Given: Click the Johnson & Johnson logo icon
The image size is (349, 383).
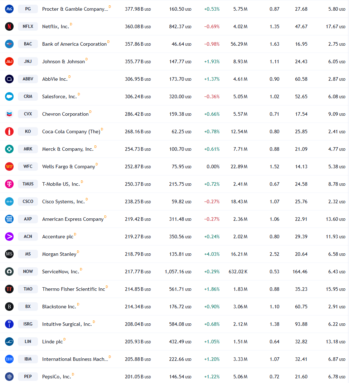Looking at the screenshot, I should coord(9,61).
